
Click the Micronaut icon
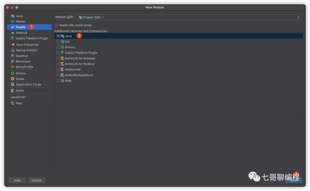[x=13, y=61]
